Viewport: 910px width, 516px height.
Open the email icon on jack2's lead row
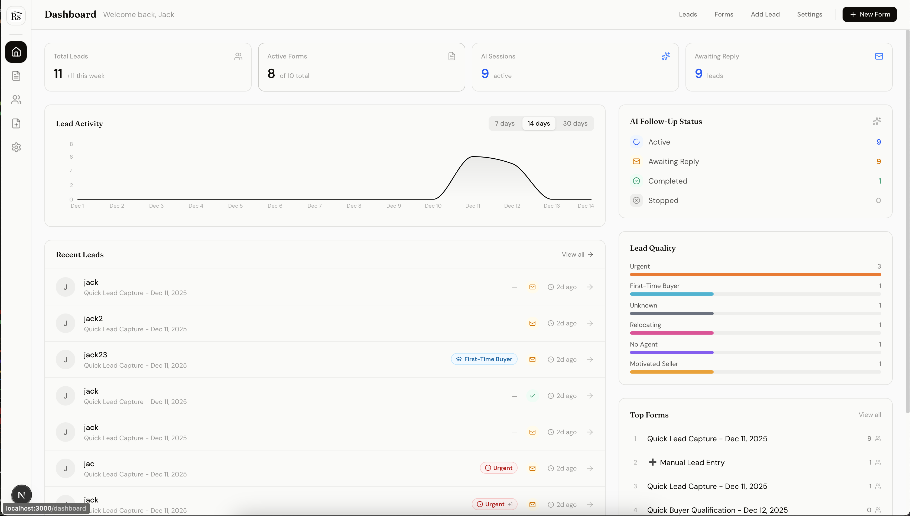532,323
